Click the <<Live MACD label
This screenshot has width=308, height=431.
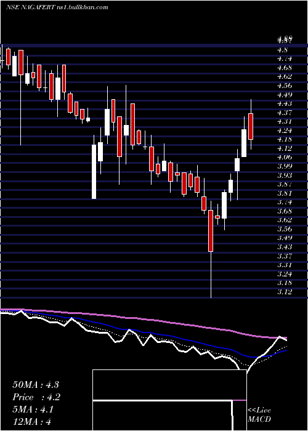click(x=259, y=415)
